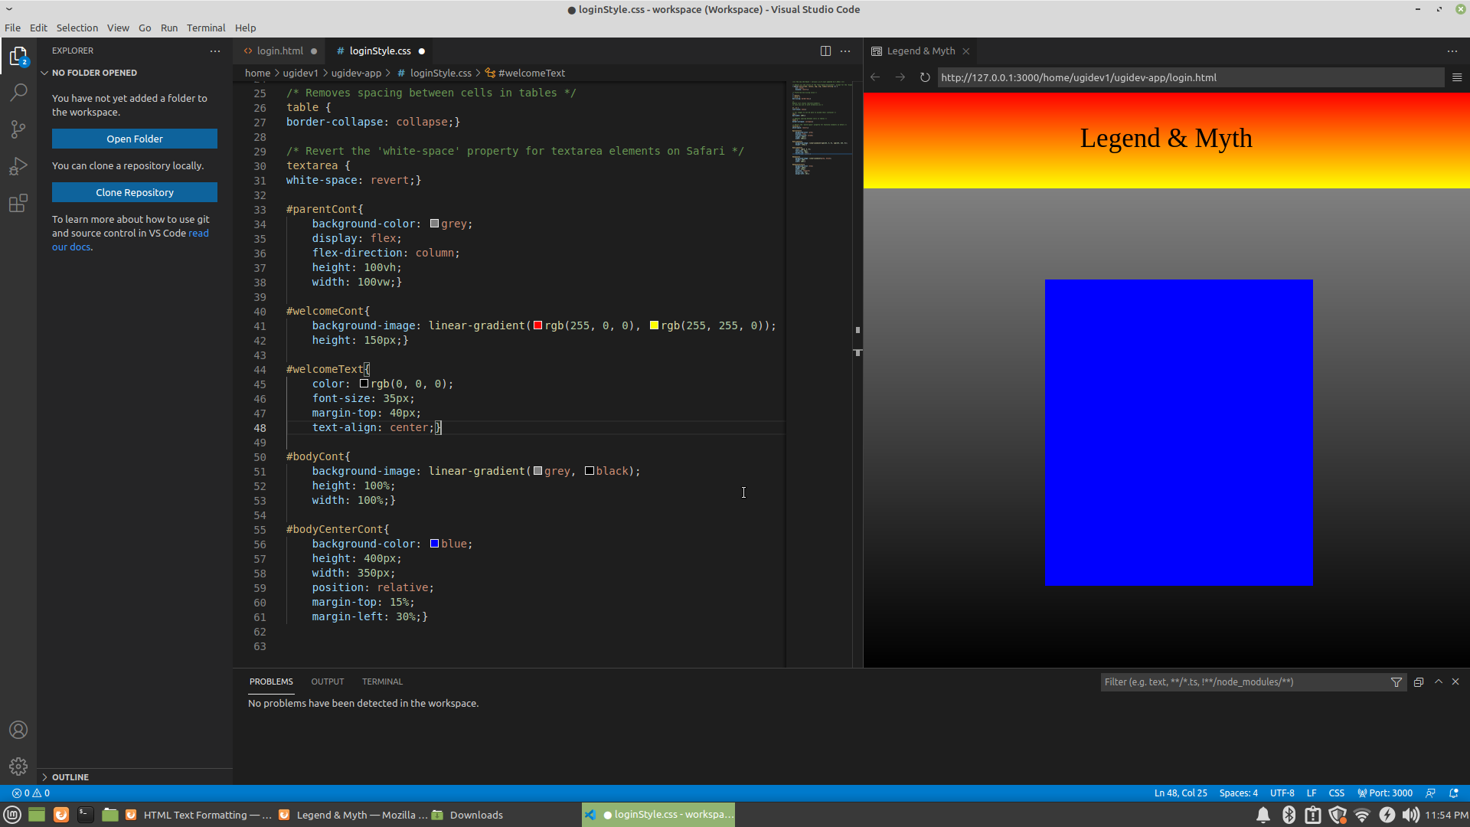Image resolution: width=1470 pixels, height=827 pixels.
Task: Click the blue color swatch for bodyCenterCont
Action: coord(434,544)
